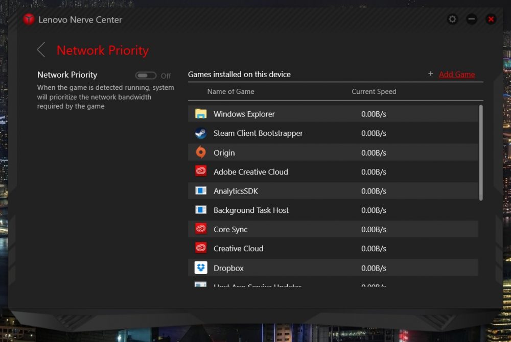Screen dimensions: 511x342
Task: Click the speed value for AnalyticsSDK
Action: coord(374,191)
